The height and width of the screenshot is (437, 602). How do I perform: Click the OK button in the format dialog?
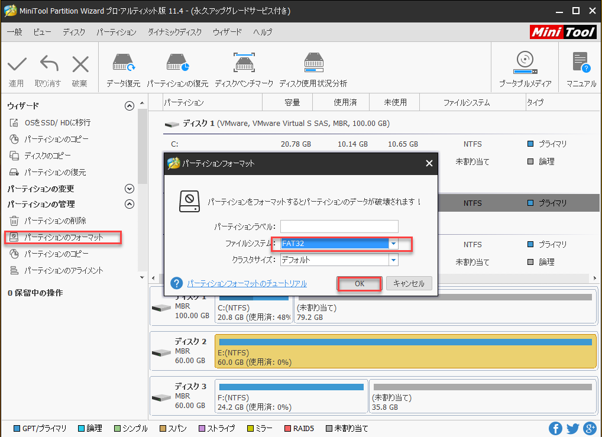(359, 283)
